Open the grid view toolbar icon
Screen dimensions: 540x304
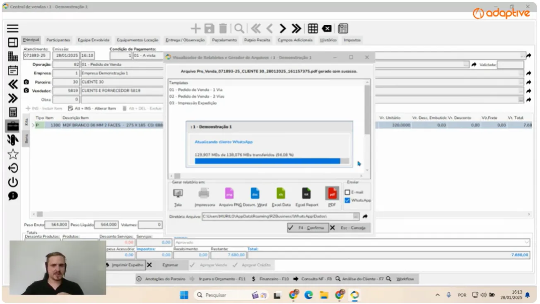tap(313, 28)
